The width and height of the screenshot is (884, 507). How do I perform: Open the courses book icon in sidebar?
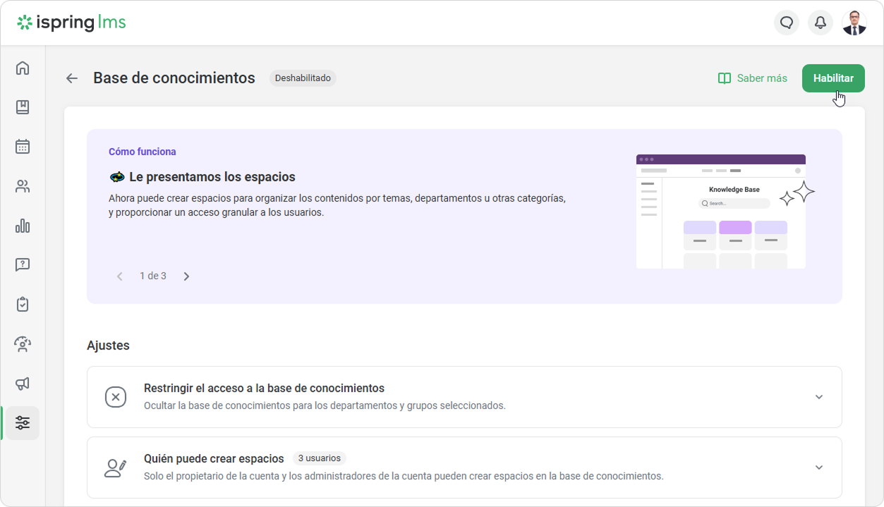click(x=23, y=107)
